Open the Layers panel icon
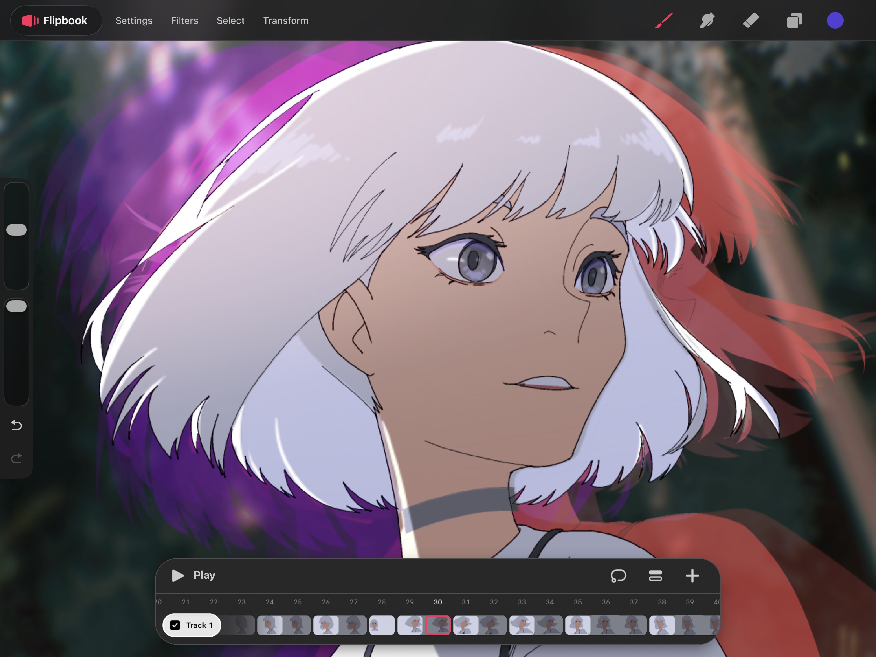 (794, 21)
